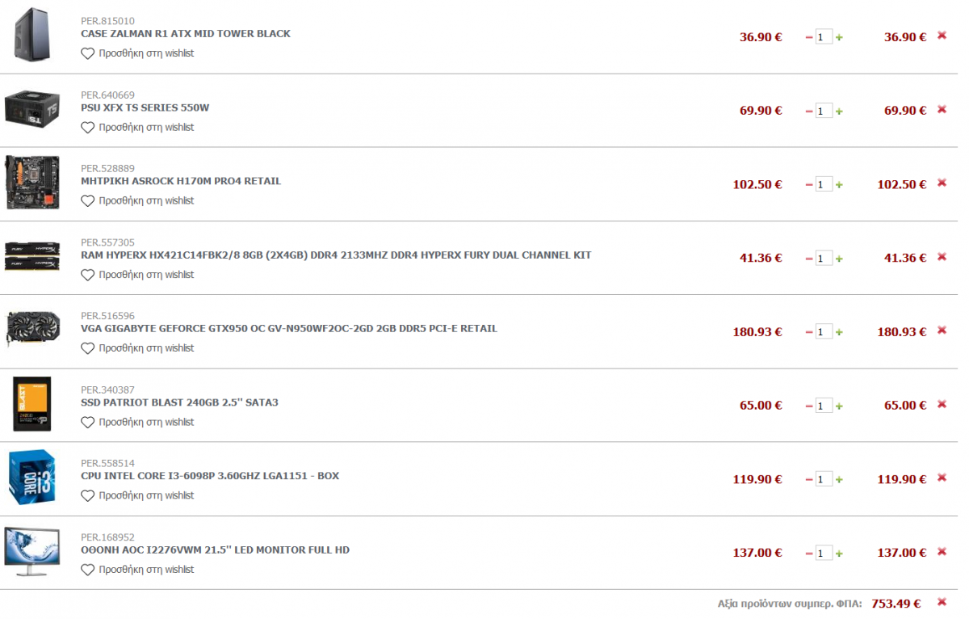Decrease the Patriot Blast SSD quantity with the minus sign
The image size is (969, 619).
point(809,406)
